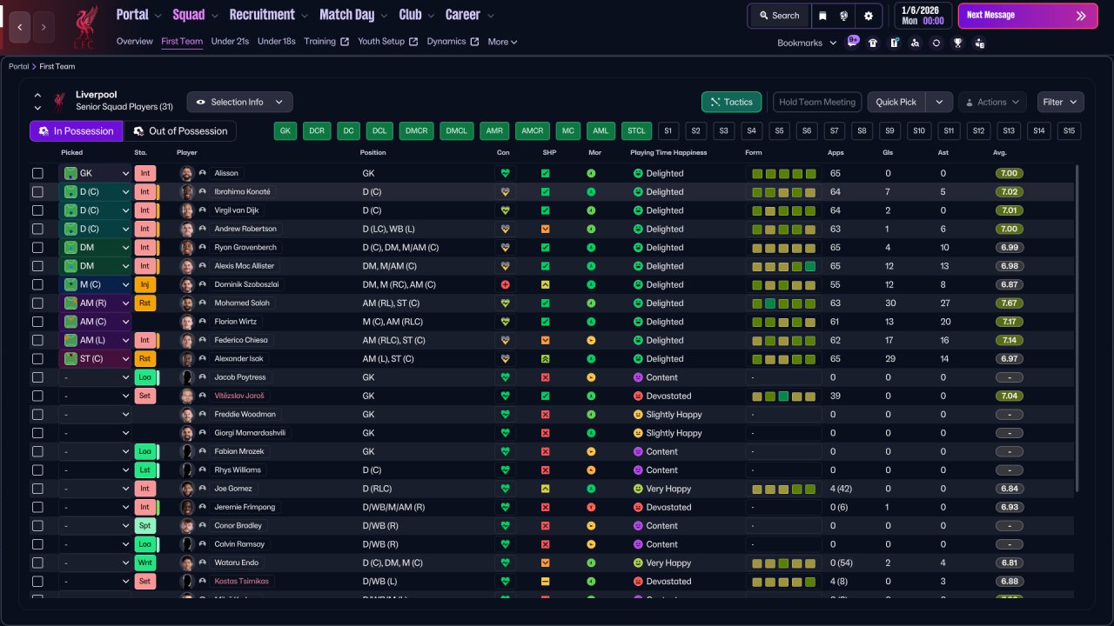The image size is (1114, 626).
Task: Open the last bookmark icon right of the trophy
Action: pyautogui.click(x=979, y=43)
